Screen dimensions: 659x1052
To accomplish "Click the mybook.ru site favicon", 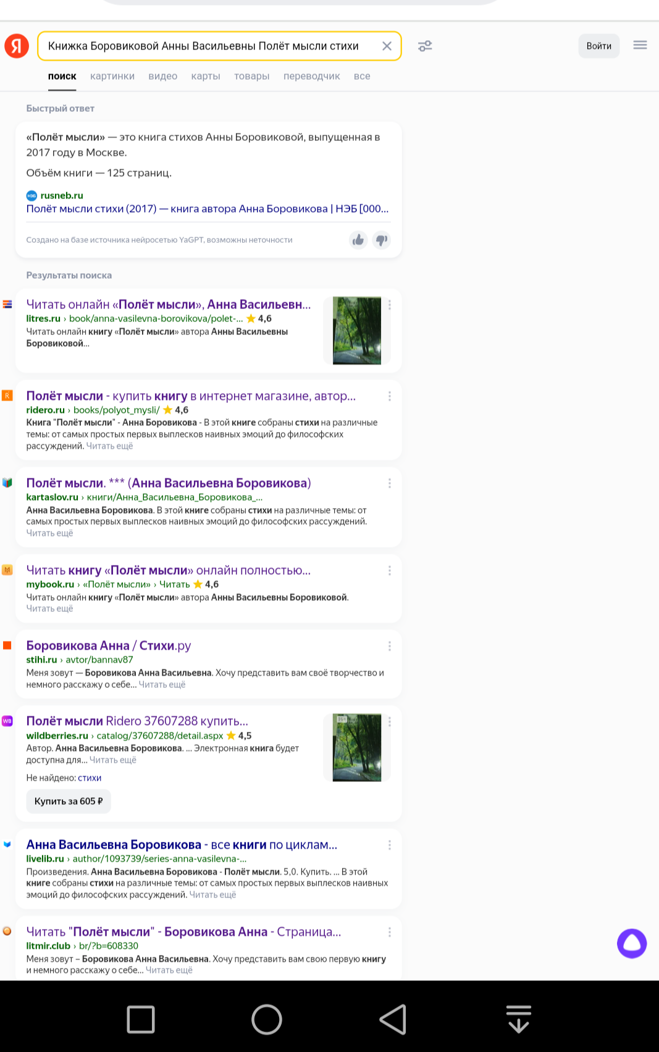I will tap(7, 570).
